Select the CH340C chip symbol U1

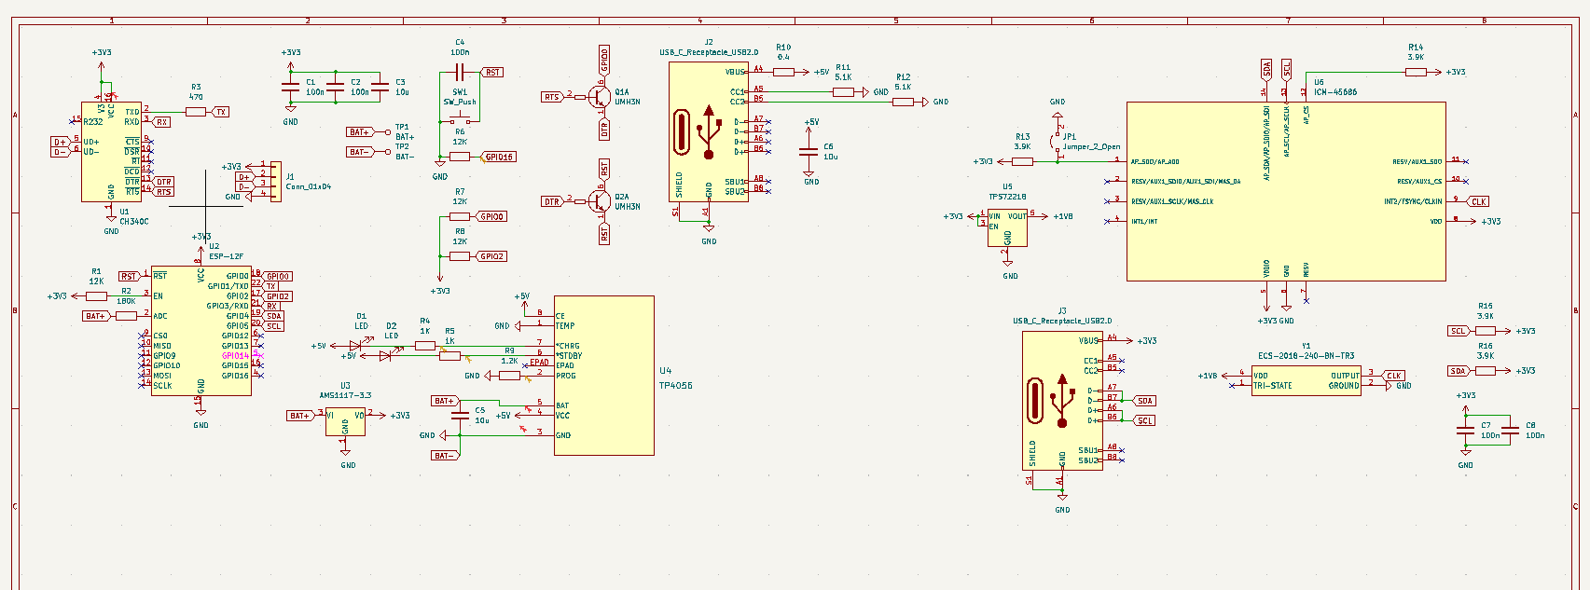pyautogui.click(x=110, y=152)
